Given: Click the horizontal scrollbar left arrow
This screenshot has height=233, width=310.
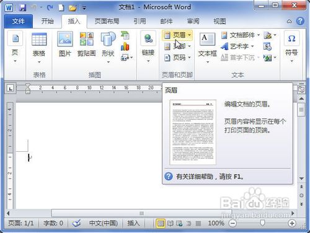Looking at the screenshot, I should pos(9,213).
